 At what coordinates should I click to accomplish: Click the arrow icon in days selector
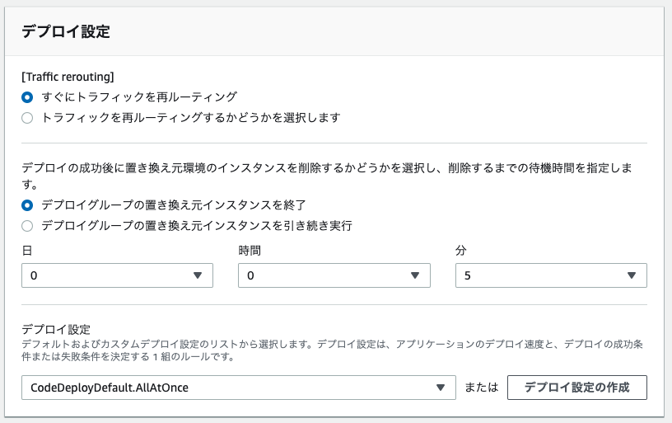(198, 276)
